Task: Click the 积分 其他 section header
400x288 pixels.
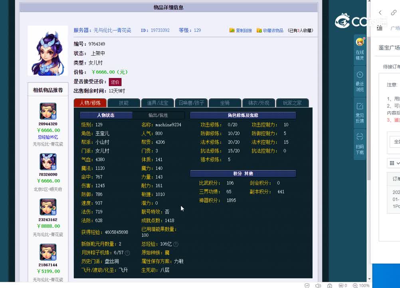Action: pyautogui.click(x=243, y=174)
